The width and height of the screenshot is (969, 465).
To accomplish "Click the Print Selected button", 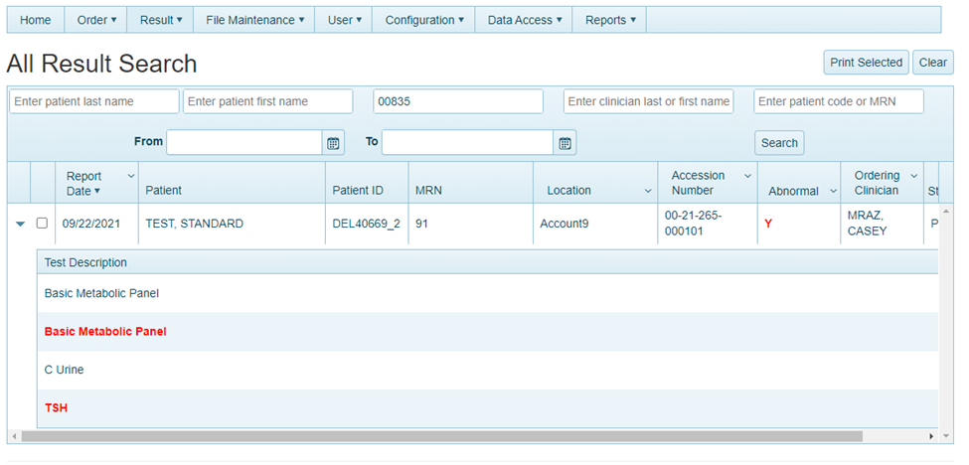I will pyautogui.click(x=866, y=63).
